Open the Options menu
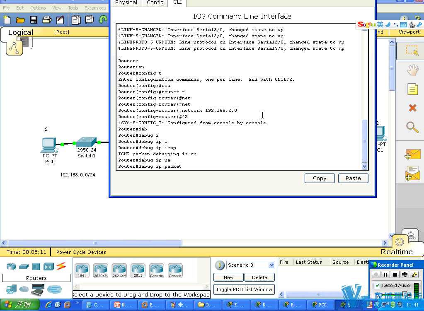Image resolution: width=424 pixels, height=311 pixels. (x=38, y=8)
